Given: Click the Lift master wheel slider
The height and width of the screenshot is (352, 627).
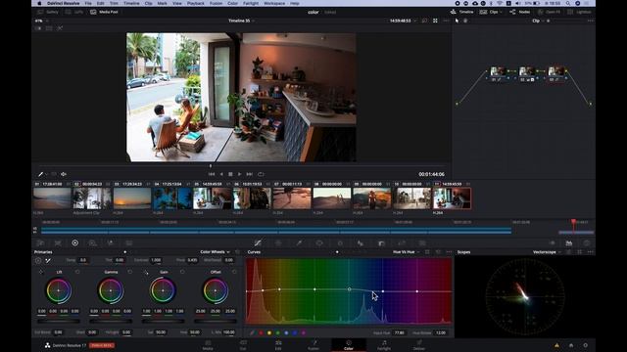Looking at the screenshot, I should [x=59, y=321].
